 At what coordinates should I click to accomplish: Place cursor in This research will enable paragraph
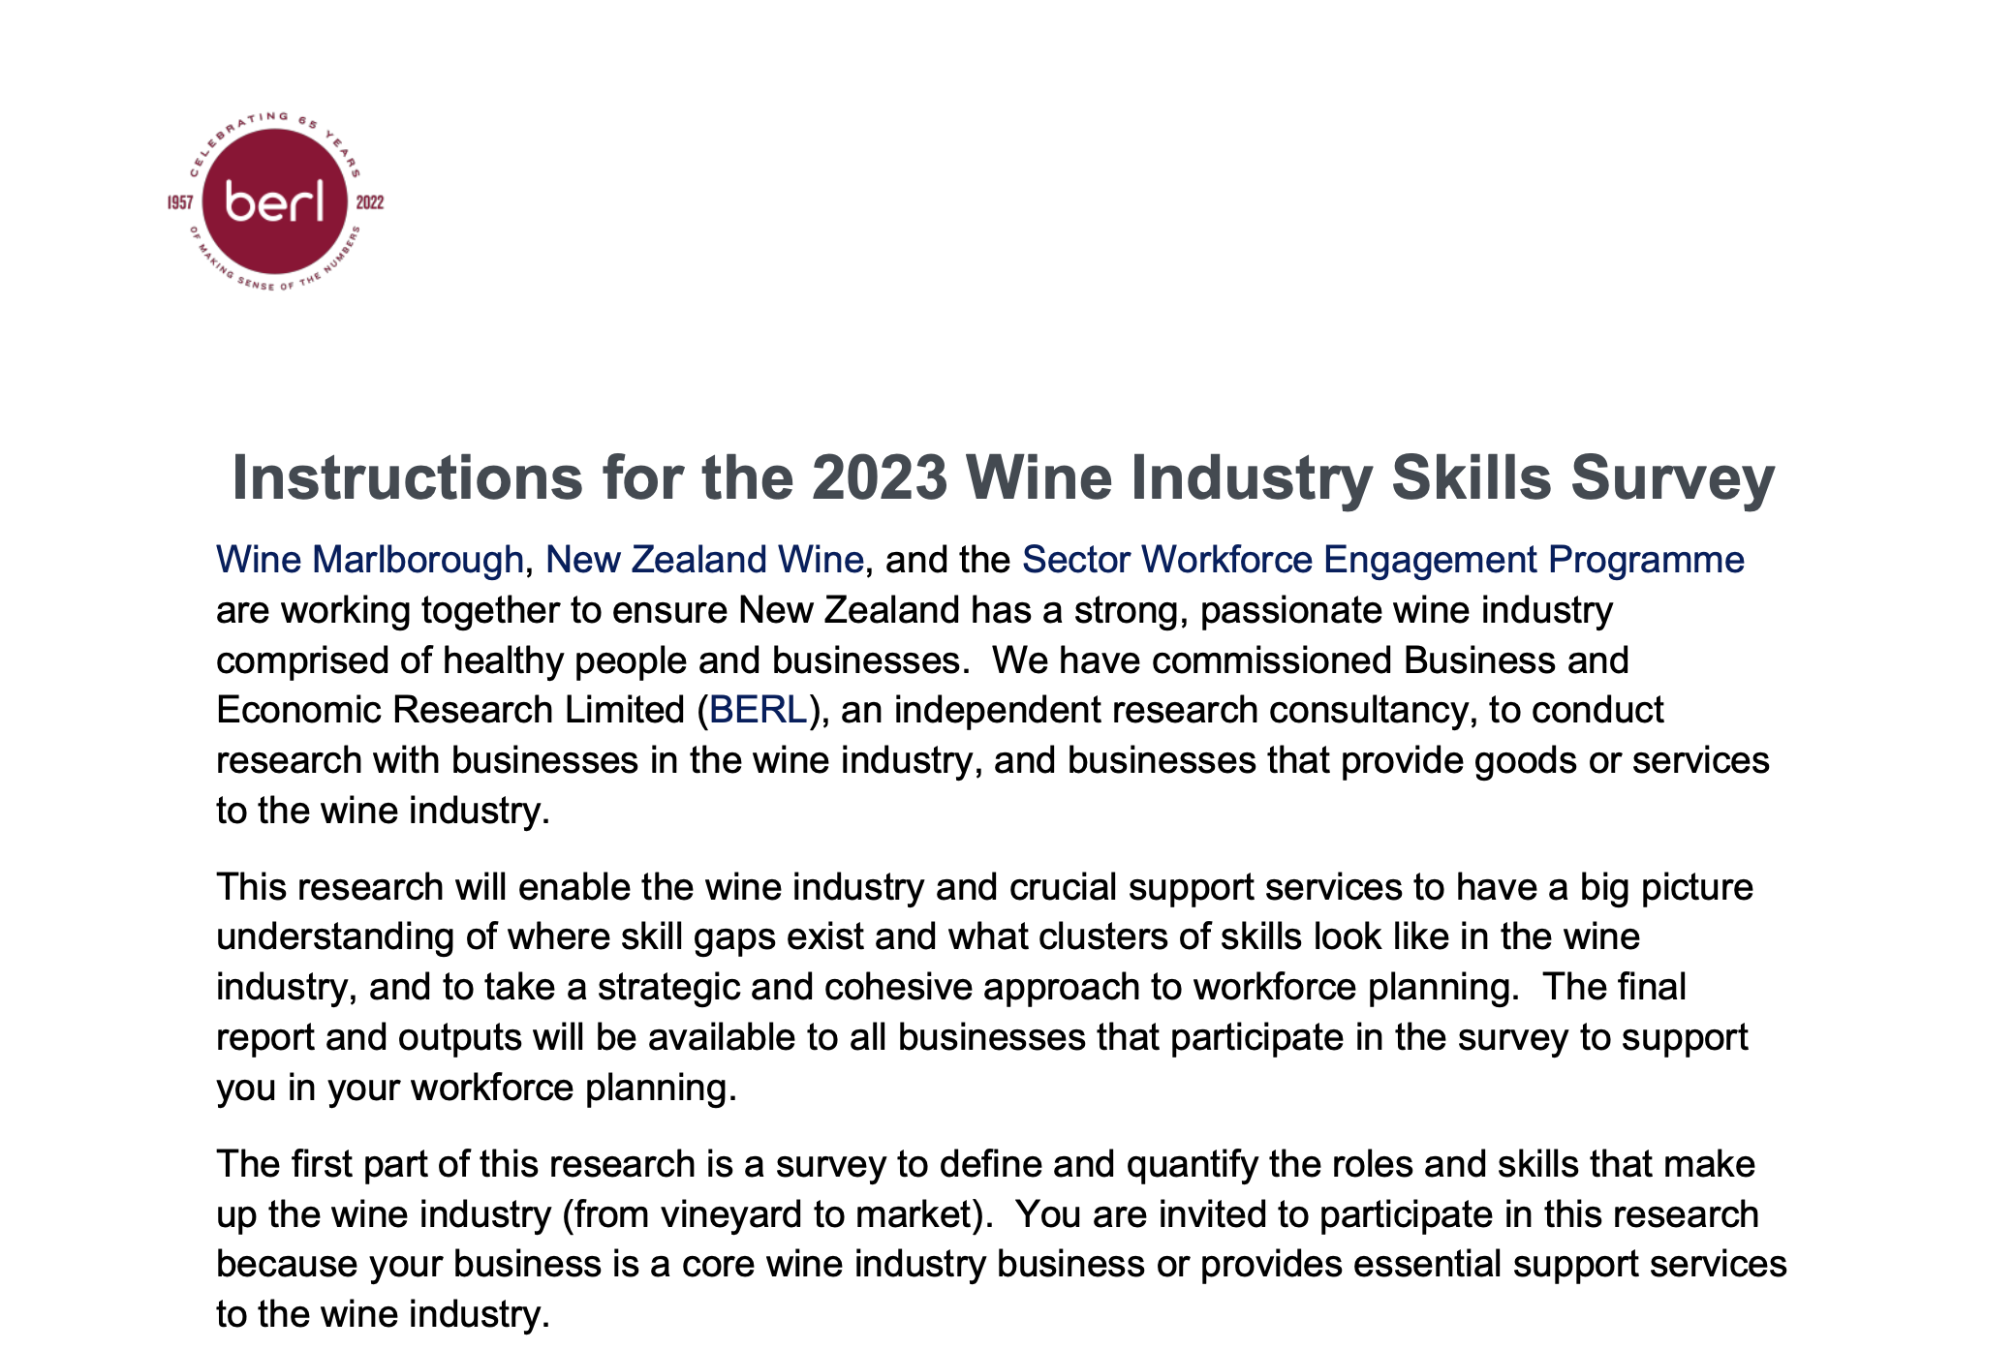click(984, 987)
